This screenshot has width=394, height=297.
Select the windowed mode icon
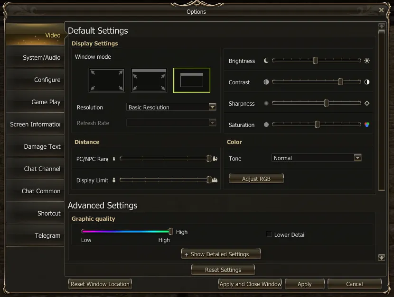pos(192,80)
